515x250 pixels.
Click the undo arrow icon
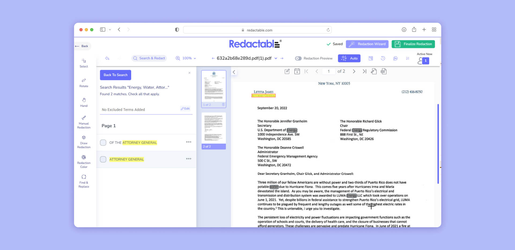(107, 58)
